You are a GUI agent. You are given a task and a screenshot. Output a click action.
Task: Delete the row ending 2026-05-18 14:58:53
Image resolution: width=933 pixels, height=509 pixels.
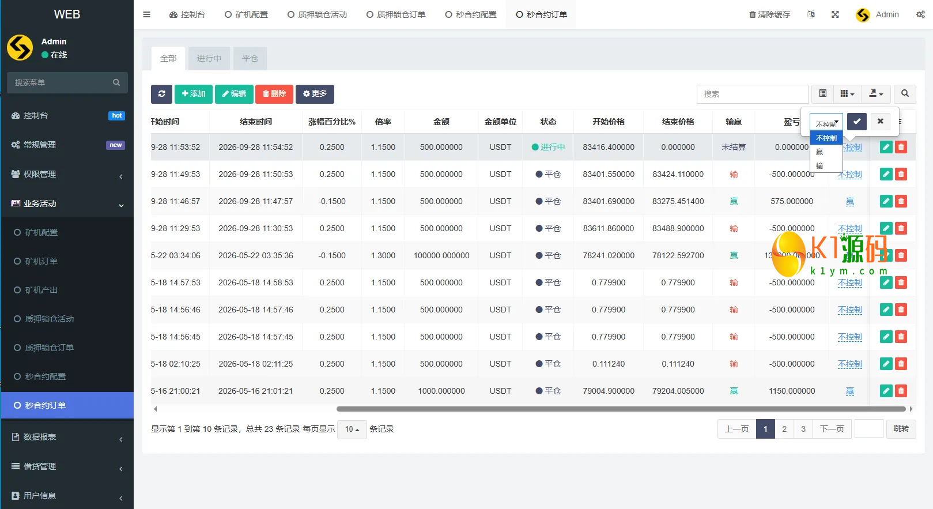pos(901,282)
